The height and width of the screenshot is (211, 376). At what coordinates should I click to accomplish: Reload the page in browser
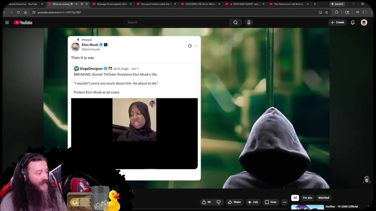[x=18, y=12]
